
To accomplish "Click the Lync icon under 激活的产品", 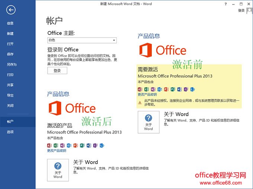I will click(x=102, y=145).
